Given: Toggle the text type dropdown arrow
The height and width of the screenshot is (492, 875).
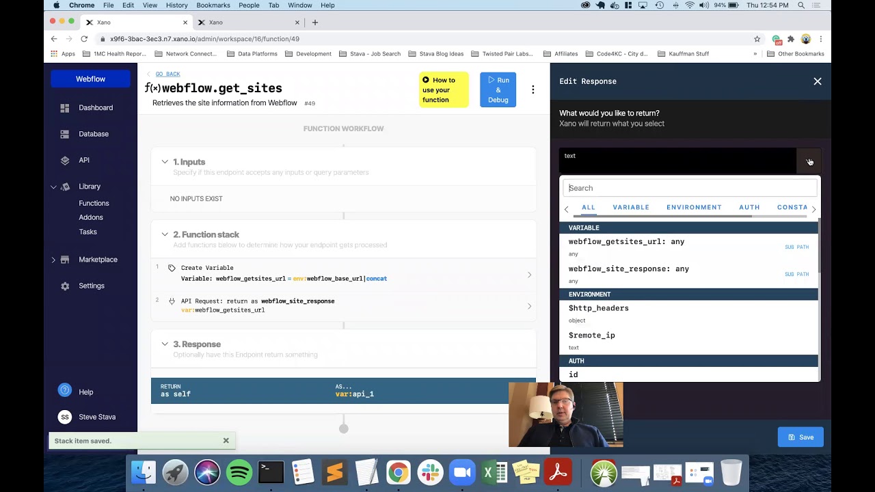Looking at the screenshot, I should [809, 162].
